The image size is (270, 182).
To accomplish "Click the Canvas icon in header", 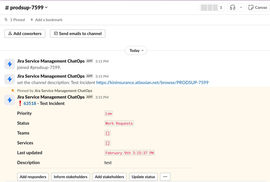I will pyautogui.click(x=251, y=7).
